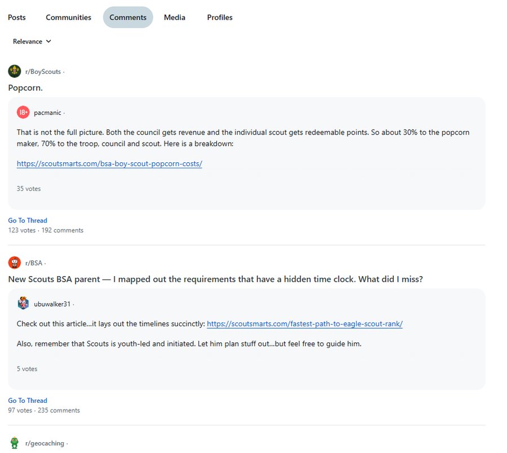Go to thread for the Popcorn post
This screenshot has width=507, height=453.
click(28, 220)
